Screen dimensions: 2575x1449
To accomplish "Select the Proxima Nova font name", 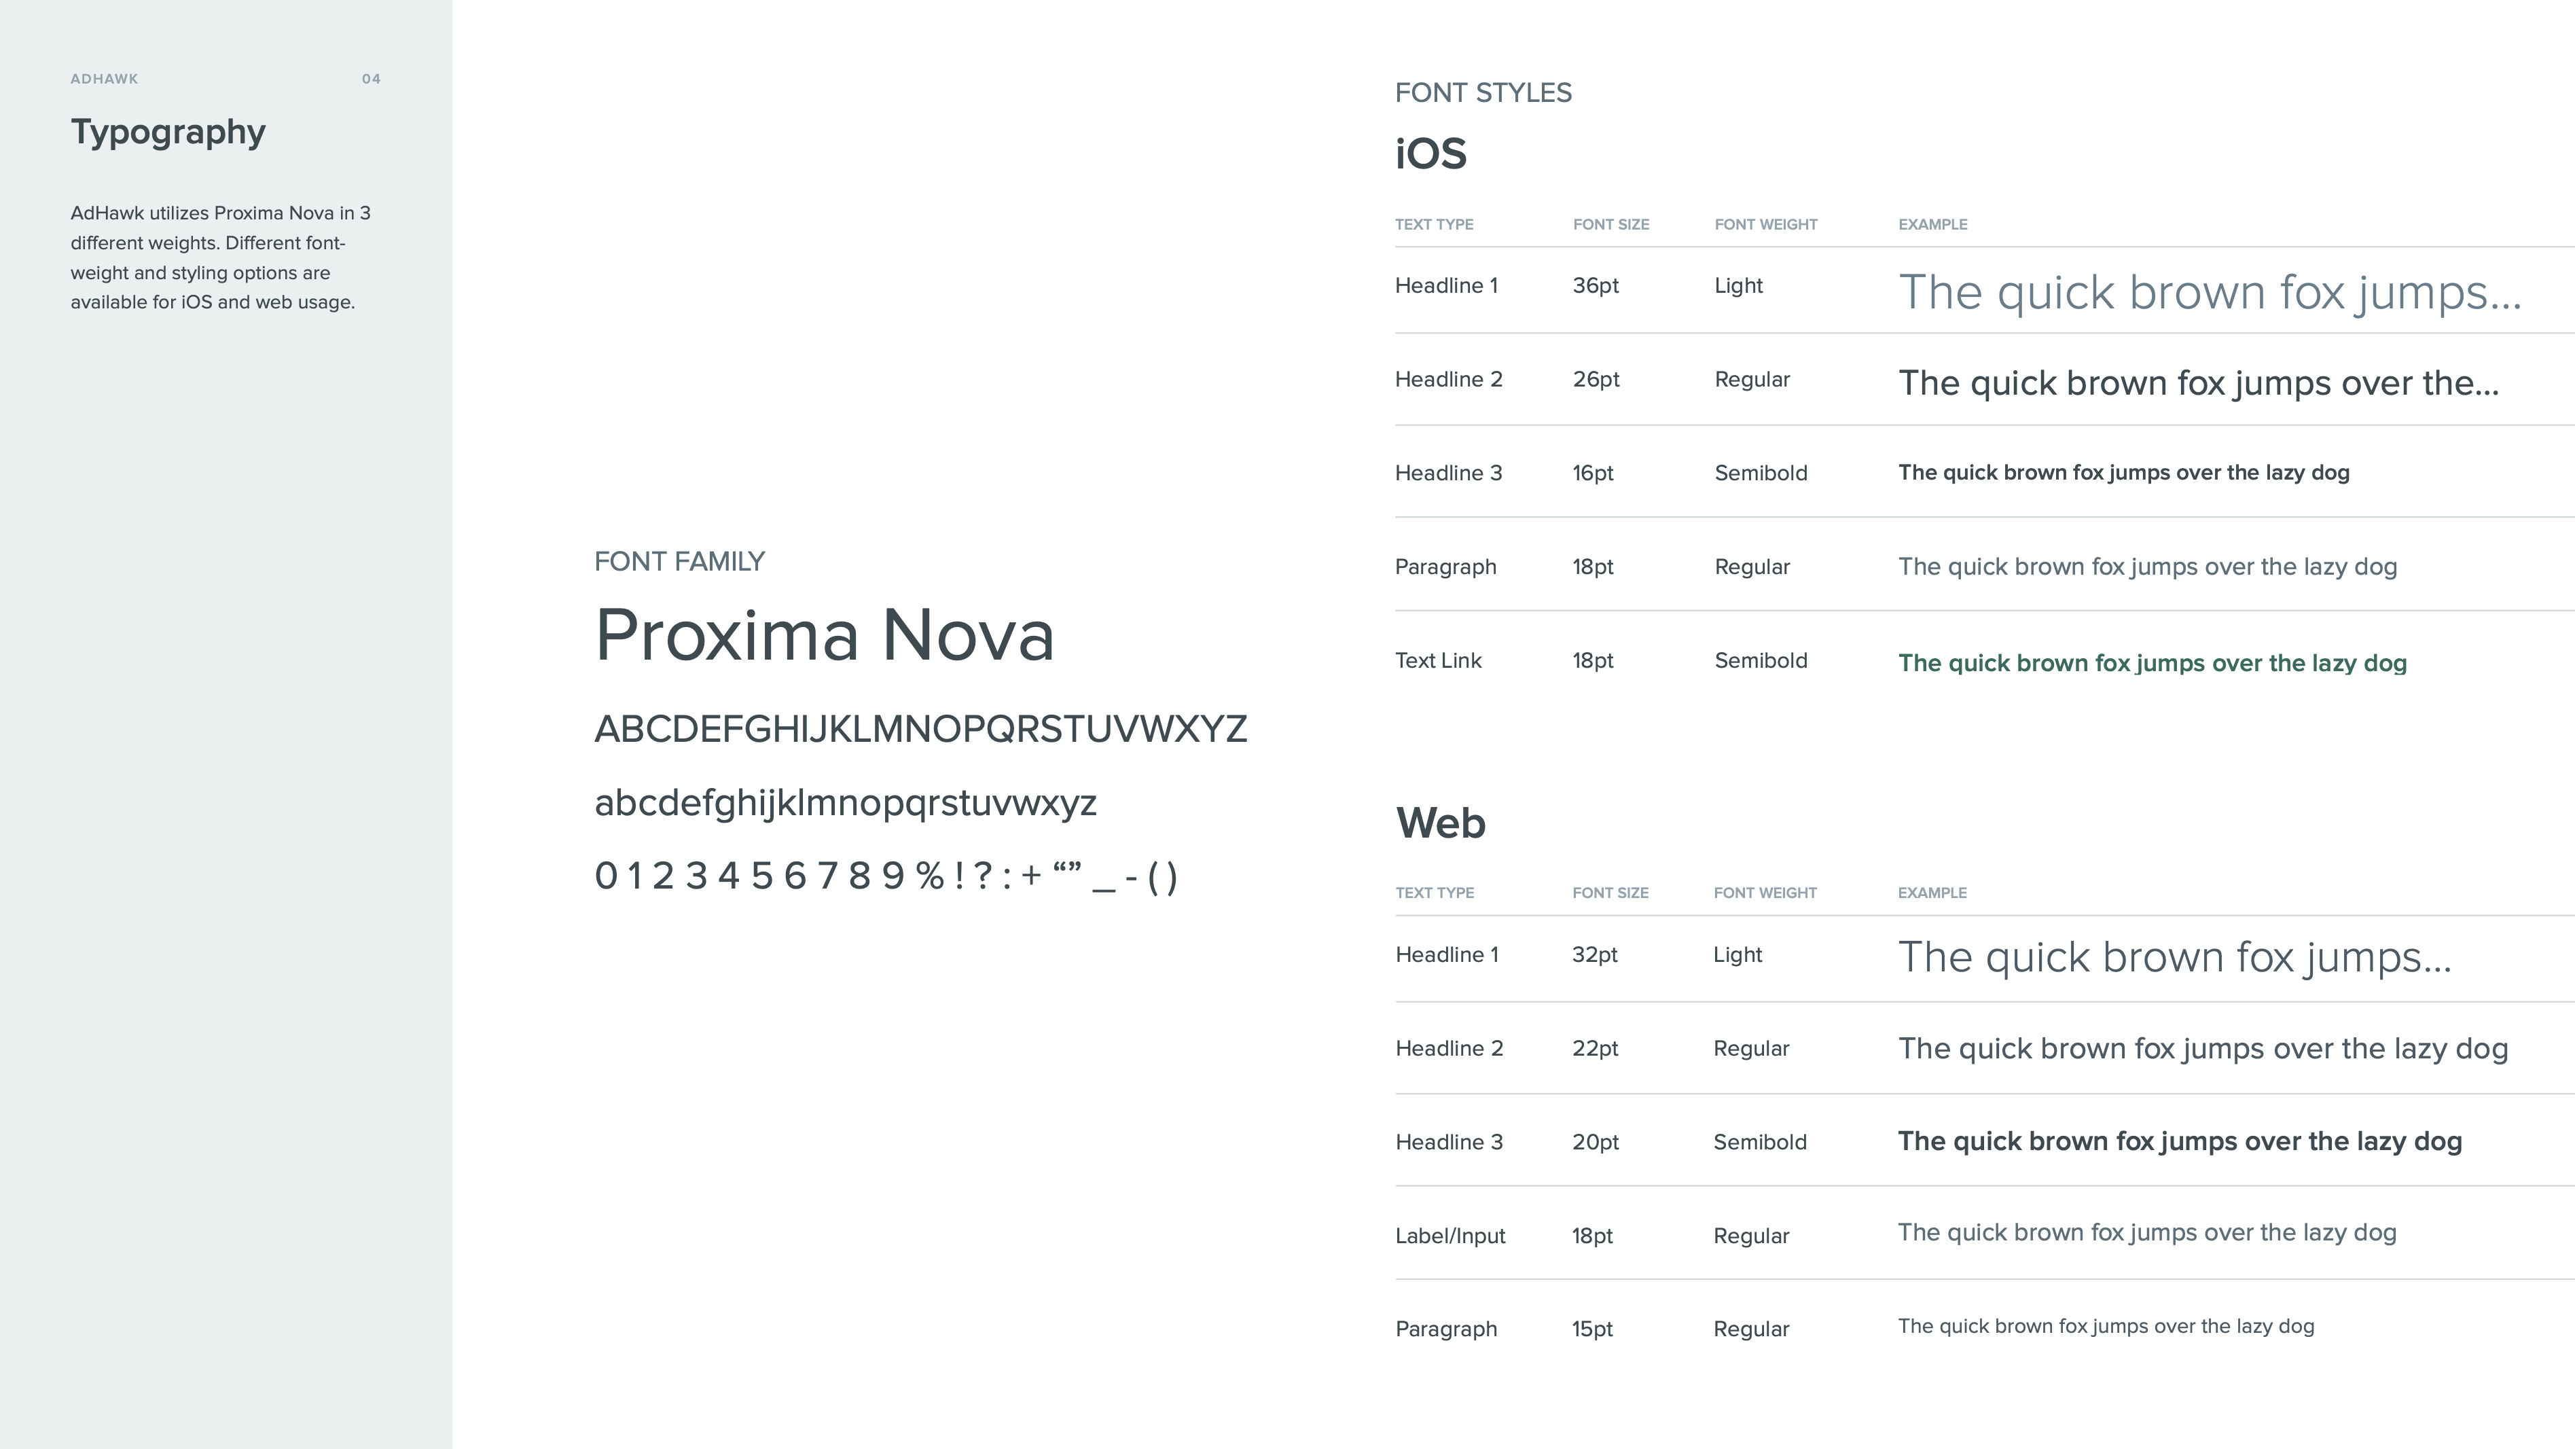I will [x=825, y=635].
